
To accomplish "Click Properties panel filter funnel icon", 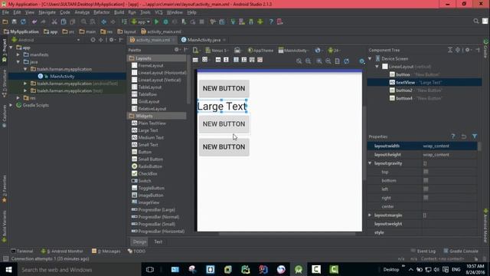I will [x=475, y=136].
